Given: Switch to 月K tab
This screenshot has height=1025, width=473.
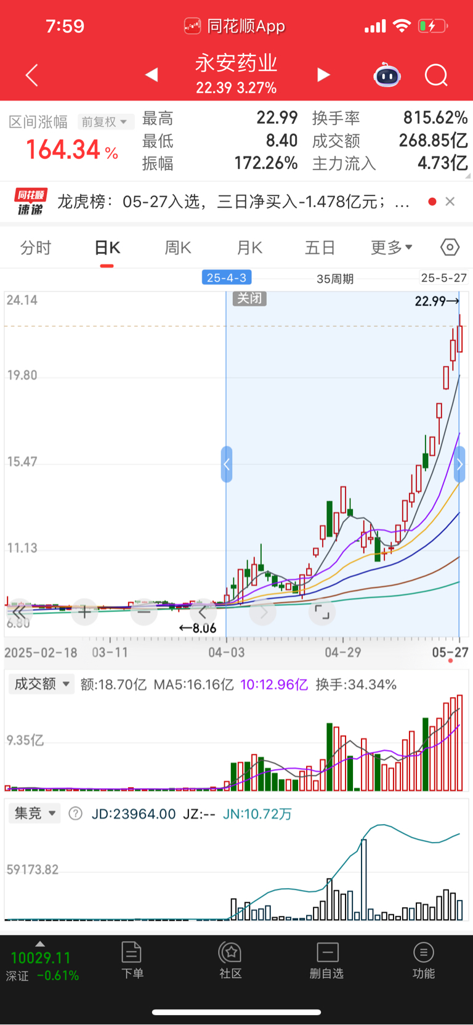Looking at the screenshot, I should click(249, 247).
